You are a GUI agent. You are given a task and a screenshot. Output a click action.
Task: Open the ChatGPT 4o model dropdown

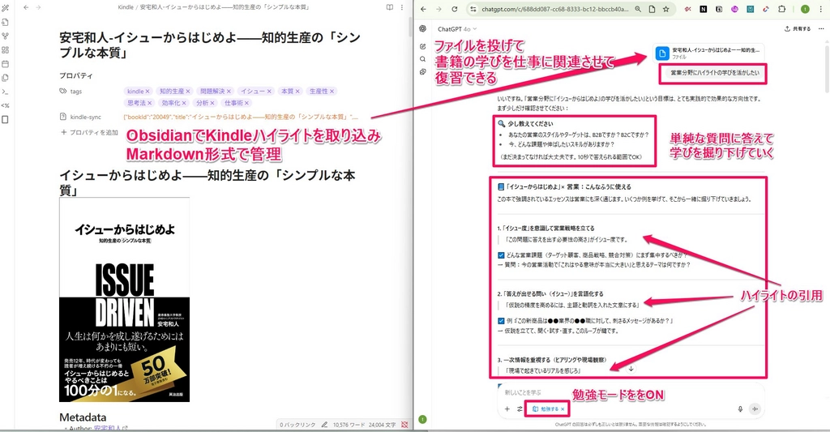click(x=457, y=29)
